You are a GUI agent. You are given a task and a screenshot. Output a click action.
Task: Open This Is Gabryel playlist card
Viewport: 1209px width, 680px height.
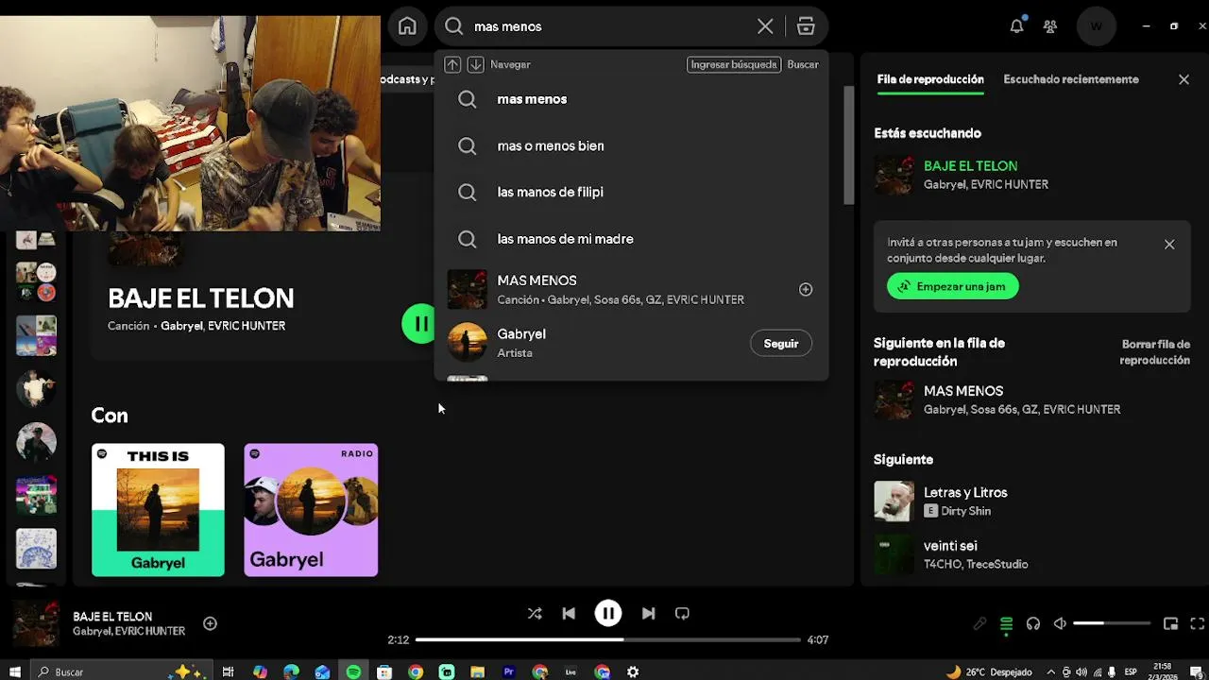tap(158, 510)
